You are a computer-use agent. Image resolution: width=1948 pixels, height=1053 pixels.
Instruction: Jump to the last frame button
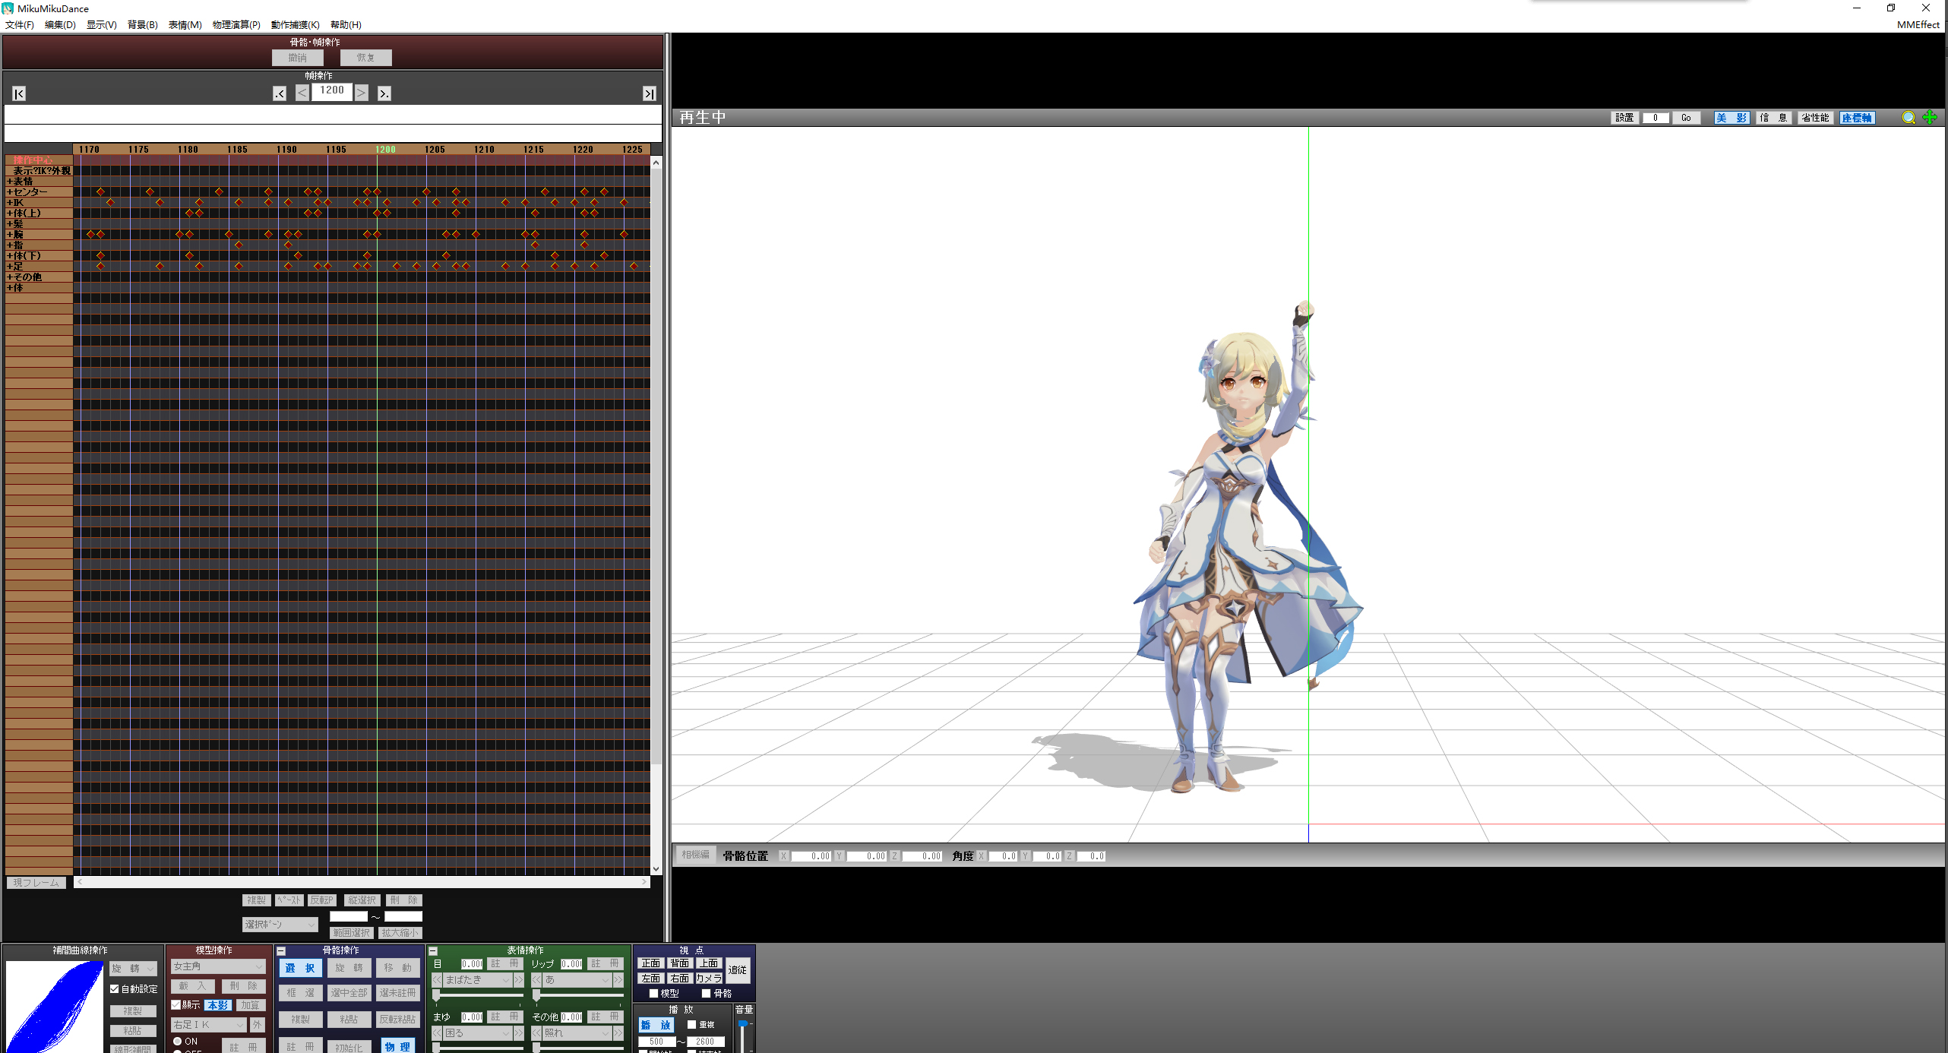[x=649, y=93]
